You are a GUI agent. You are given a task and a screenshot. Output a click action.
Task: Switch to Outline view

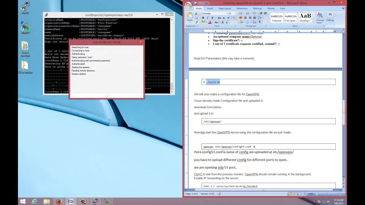301,194
